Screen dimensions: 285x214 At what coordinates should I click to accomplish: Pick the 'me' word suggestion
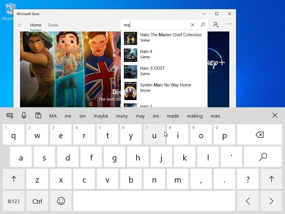[x=68, y=116]
